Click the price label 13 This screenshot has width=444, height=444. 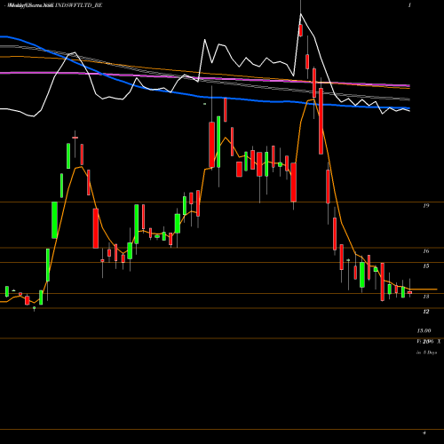point(425,297)
